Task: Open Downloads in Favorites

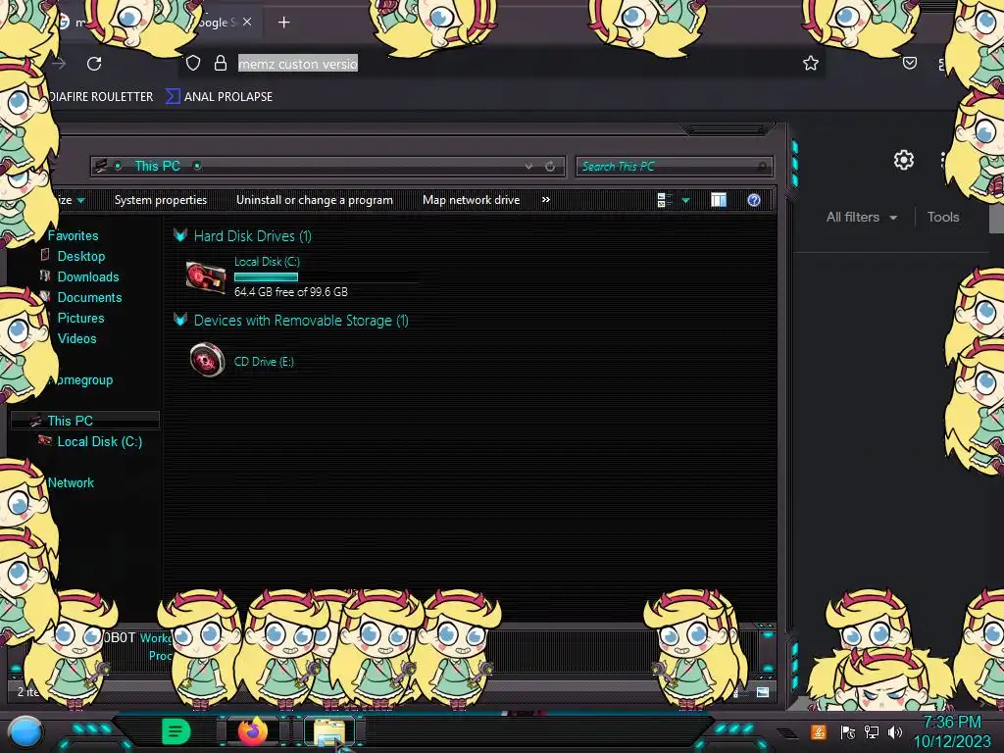Action: [x=88, y=276]
